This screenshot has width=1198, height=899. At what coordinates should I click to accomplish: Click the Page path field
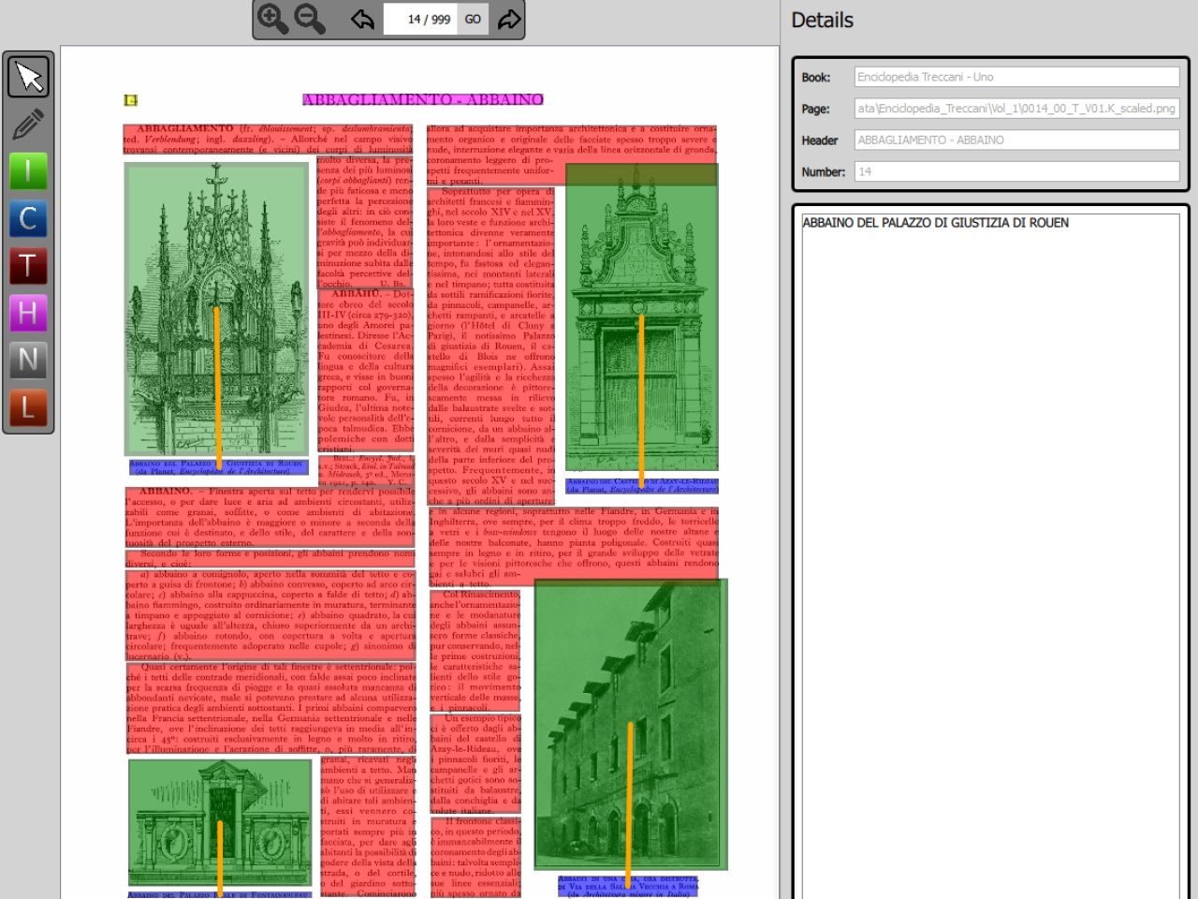[x=1016, y=109]
